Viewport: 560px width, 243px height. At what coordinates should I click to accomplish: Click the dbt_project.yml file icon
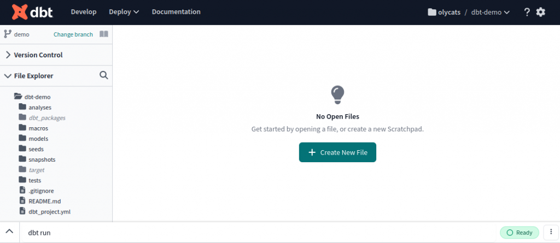[x=22, y=211]
